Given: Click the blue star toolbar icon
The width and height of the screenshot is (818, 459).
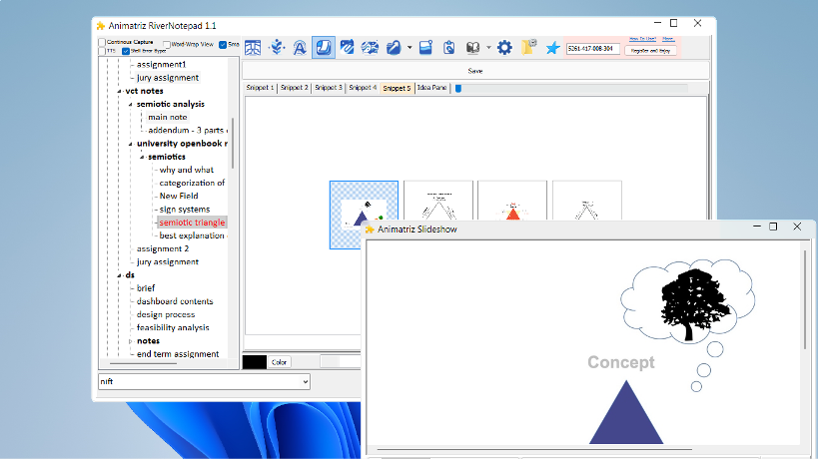Looking at the screenshot, I should [552, 48].
